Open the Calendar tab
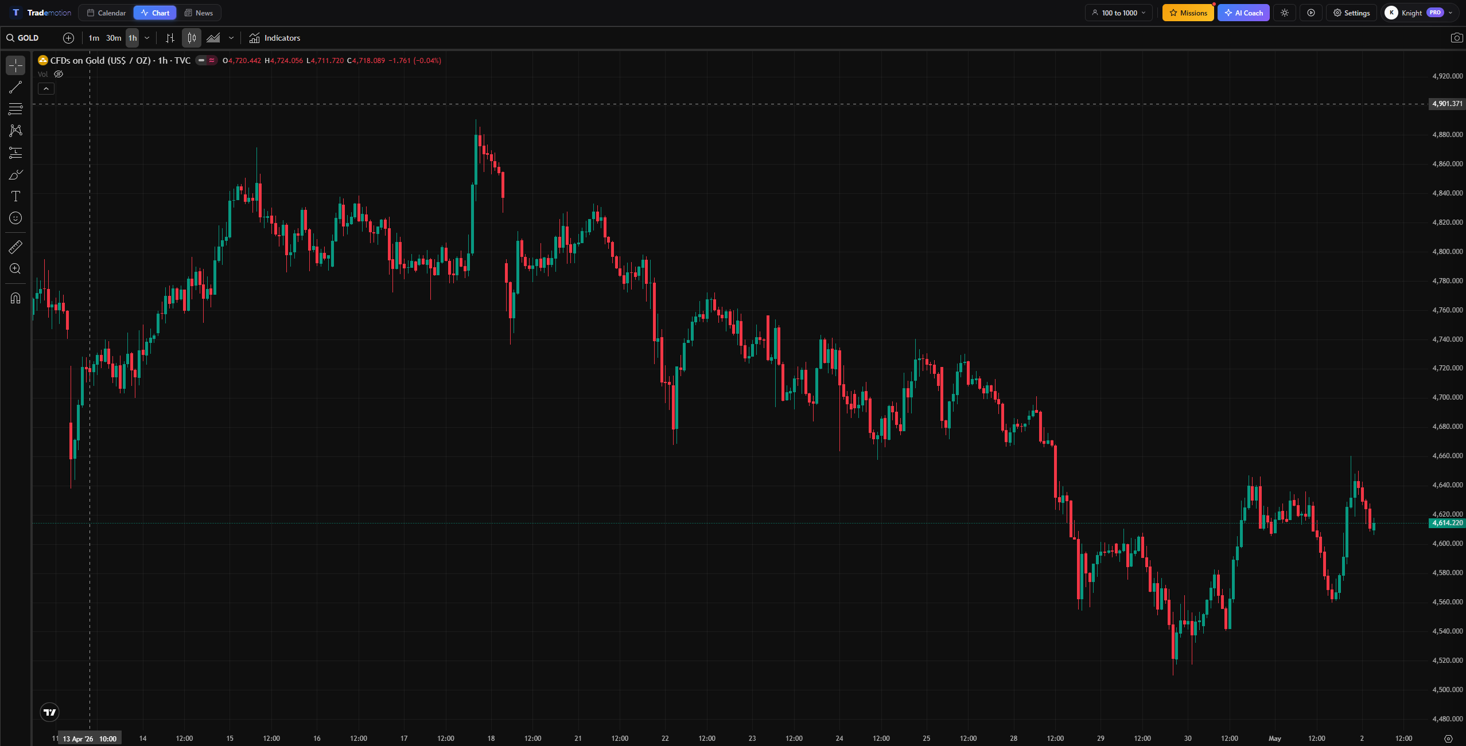 pos(106,13)
